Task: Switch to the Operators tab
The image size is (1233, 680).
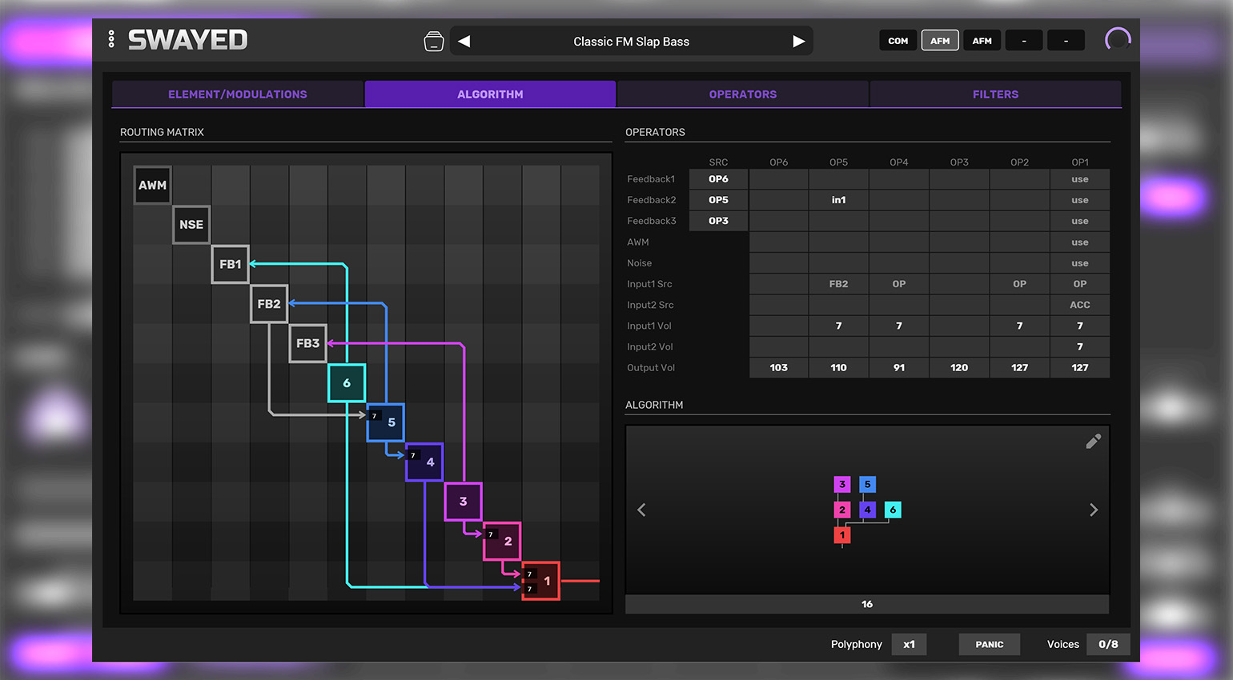Action: click(742, 94)
